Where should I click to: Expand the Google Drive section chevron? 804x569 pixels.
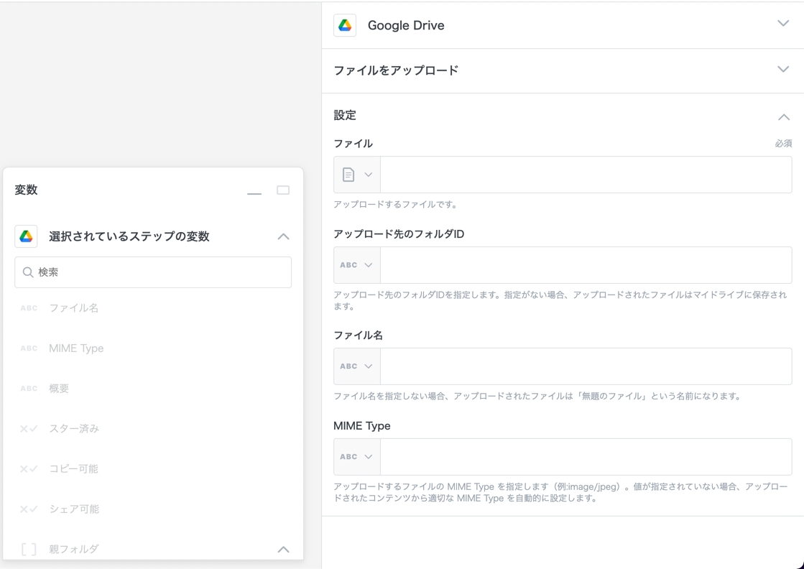pos(783,24)
